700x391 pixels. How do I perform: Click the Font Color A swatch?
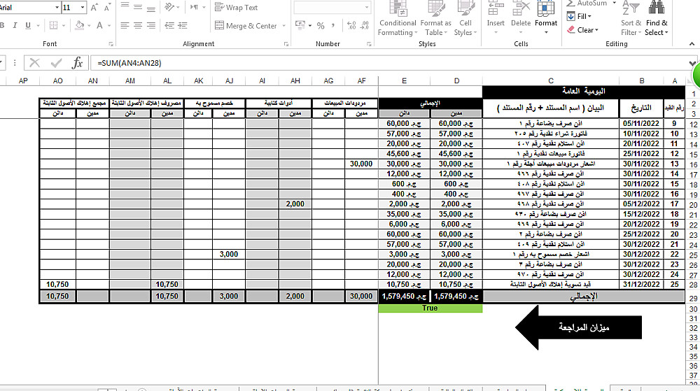tap(100, 25)
